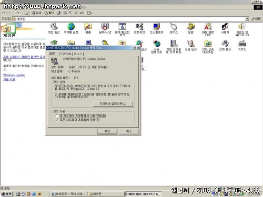Open the 내게 필요한 옵션 accessibility icon
Viewport: 263px width, 197px height.
pos(122,29)
